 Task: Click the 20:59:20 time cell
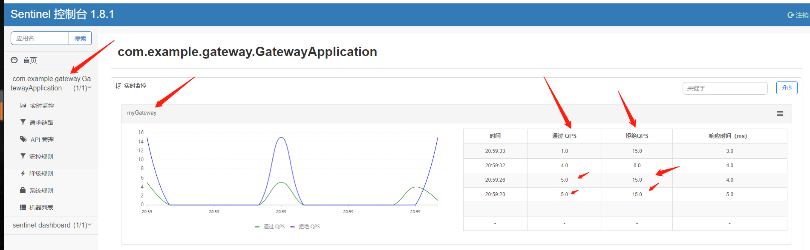[495, 194]
